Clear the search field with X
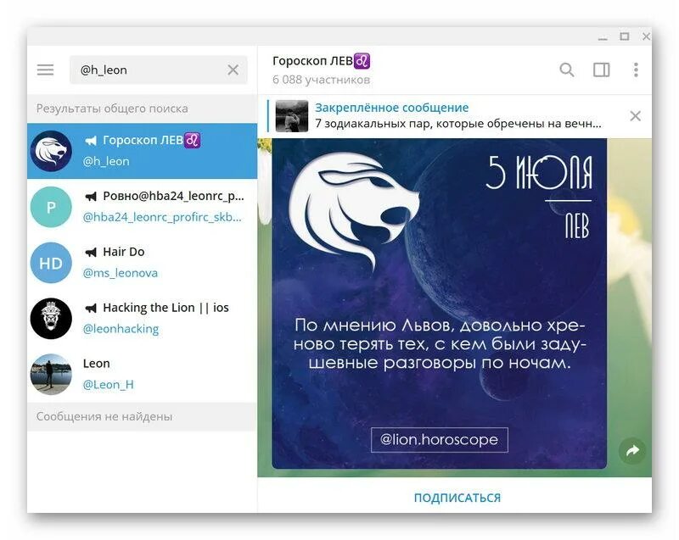 tap(233, 70)
